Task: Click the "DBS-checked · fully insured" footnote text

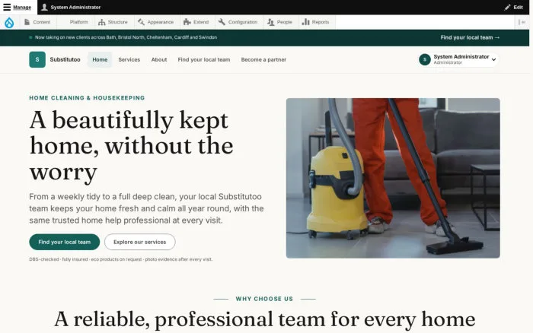Action: (121, 259)
